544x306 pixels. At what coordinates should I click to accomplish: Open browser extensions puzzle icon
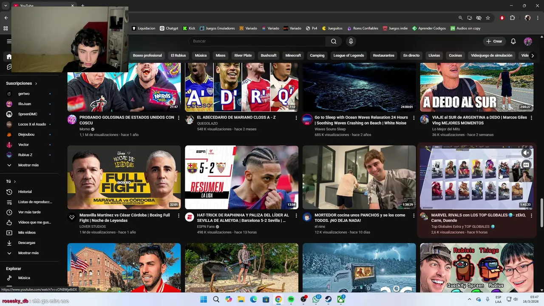tap(512, 18)
